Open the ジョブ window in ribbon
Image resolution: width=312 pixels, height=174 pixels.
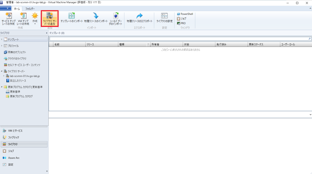point(181,18)
